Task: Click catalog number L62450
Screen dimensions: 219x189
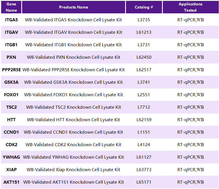Action: (144, 57)
